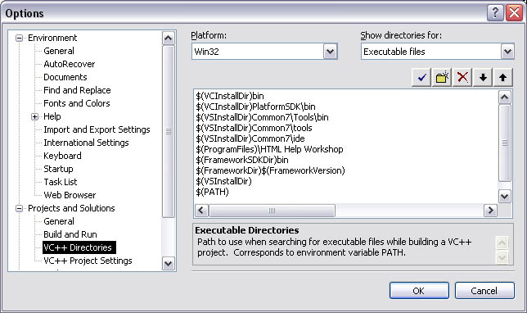Screen dimensions: 527x313
Task: Select the HTML Help Workshop directory entry
Action: click(x=269, y=149)
